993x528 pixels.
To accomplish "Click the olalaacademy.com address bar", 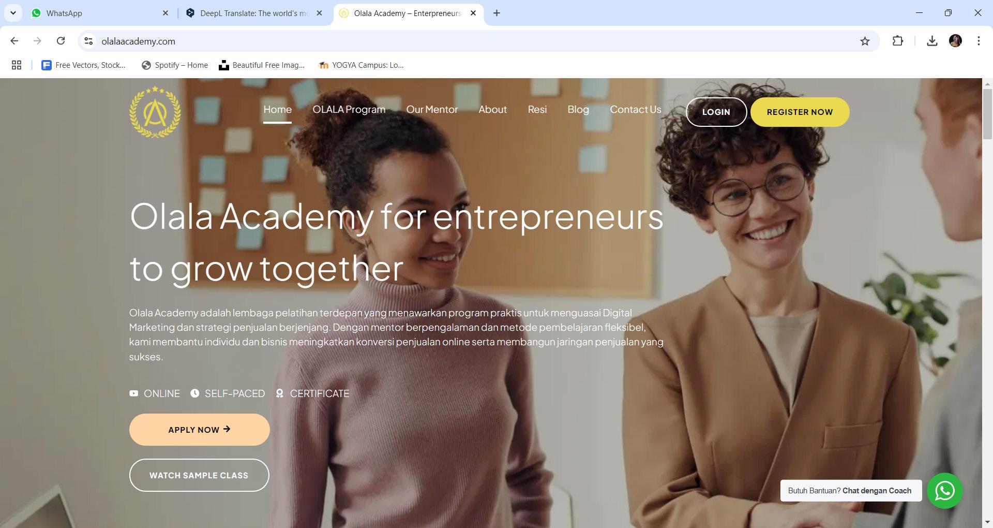I will (465, 41).
